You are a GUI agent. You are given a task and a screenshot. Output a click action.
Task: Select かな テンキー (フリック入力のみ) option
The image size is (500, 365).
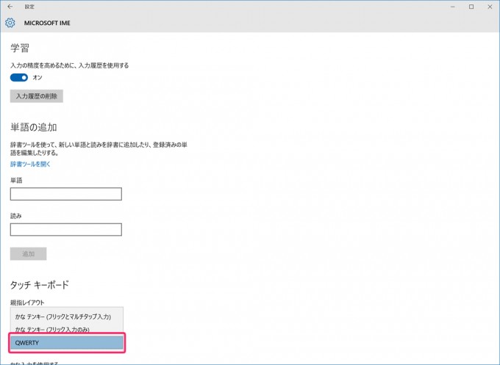[67, 329]
